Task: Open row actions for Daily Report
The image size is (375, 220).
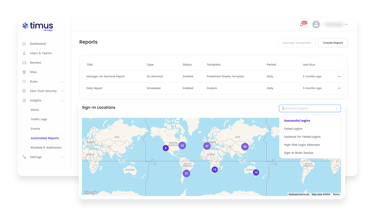Action: 339,88
